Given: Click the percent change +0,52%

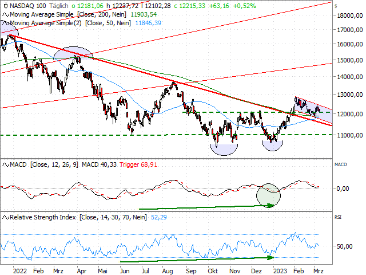Looking at the screenshot, I should point(244,6).
